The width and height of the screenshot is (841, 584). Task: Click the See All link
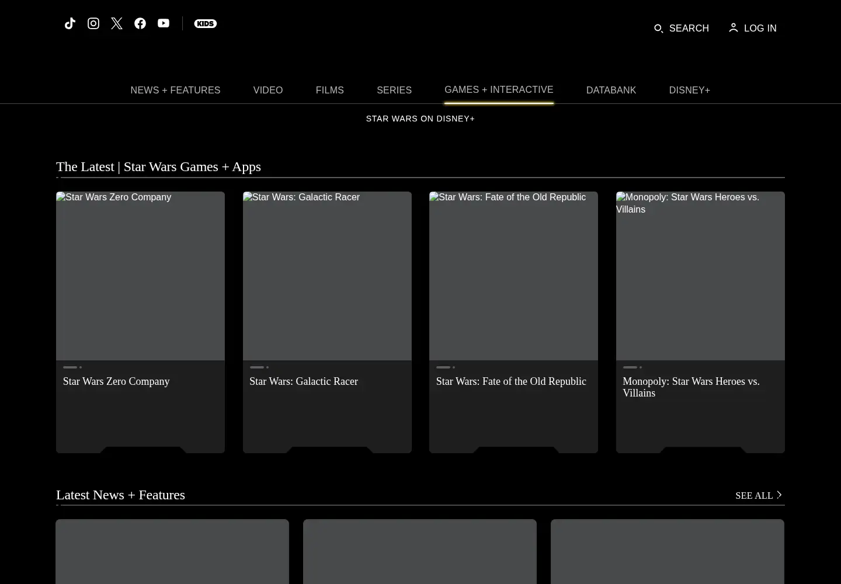(754, 495)
